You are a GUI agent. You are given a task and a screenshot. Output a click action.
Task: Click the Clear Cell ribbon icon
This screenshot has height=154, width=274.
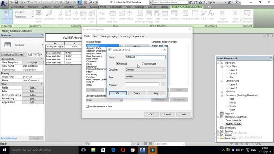tap(157, 16)
